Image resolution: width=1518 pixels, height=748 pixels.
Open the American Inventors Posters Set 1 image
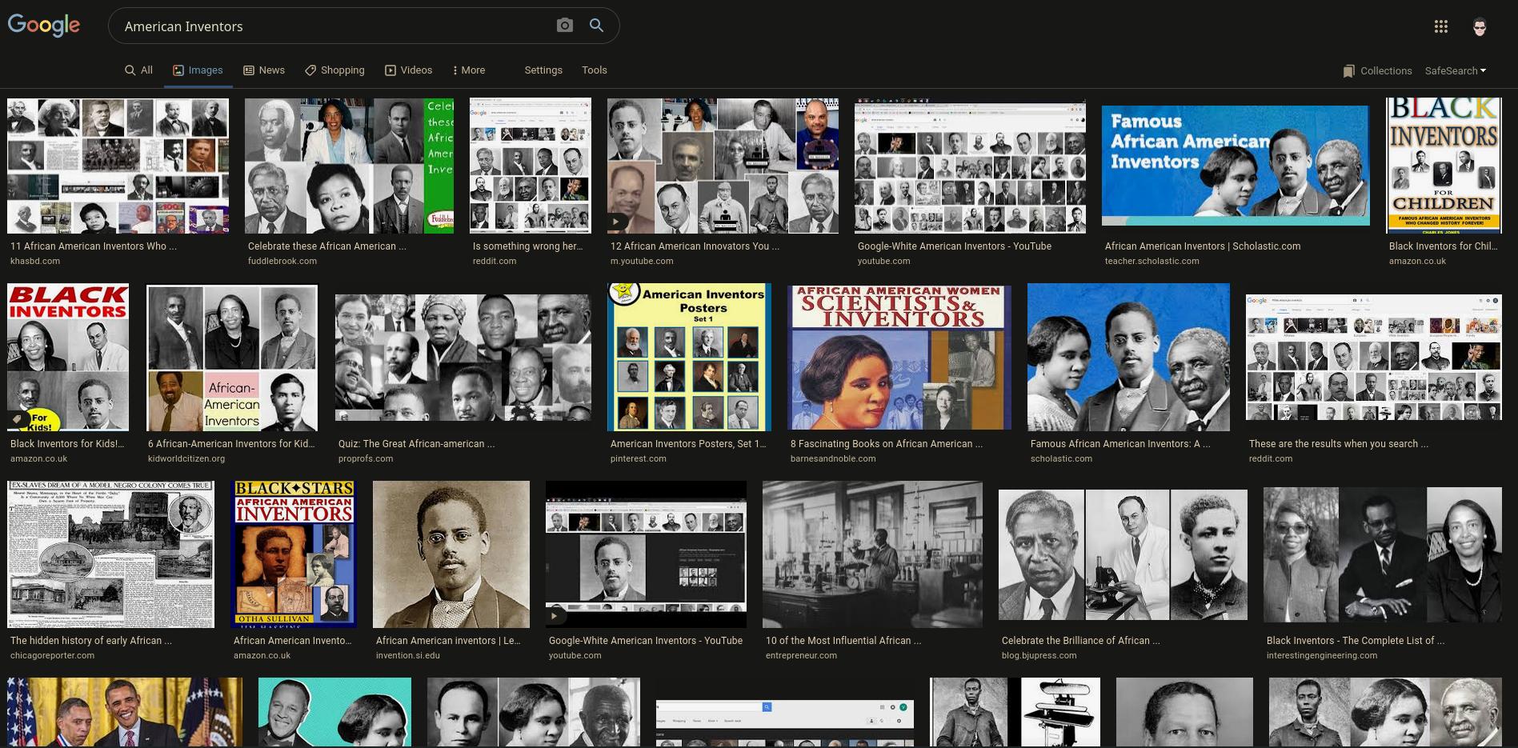689,358
